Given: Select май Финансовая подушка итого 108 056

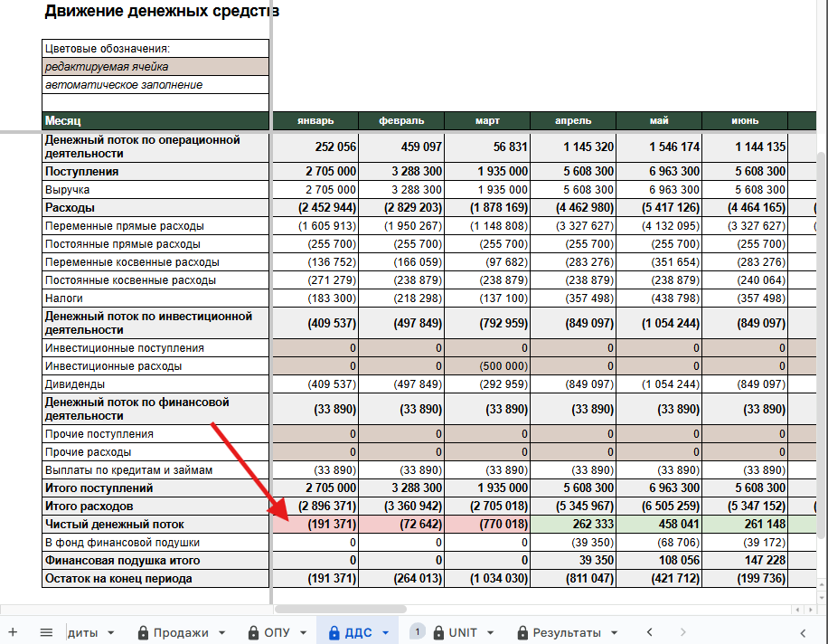Looking at the screenshot, I should tap(659, 560).
